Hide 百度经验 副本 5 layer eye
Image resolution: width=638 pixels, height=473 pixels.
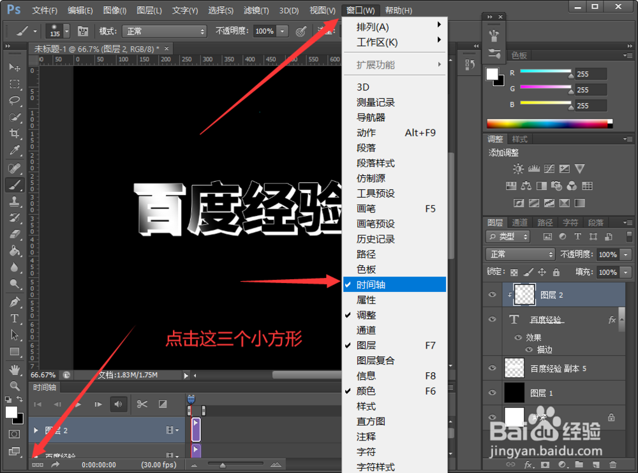[x=493, y=368]
